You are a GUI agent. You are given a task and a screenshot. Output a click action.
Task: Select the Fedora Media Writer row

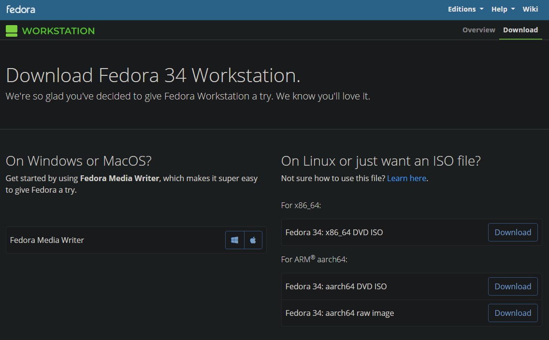click(x=135, y=240)
